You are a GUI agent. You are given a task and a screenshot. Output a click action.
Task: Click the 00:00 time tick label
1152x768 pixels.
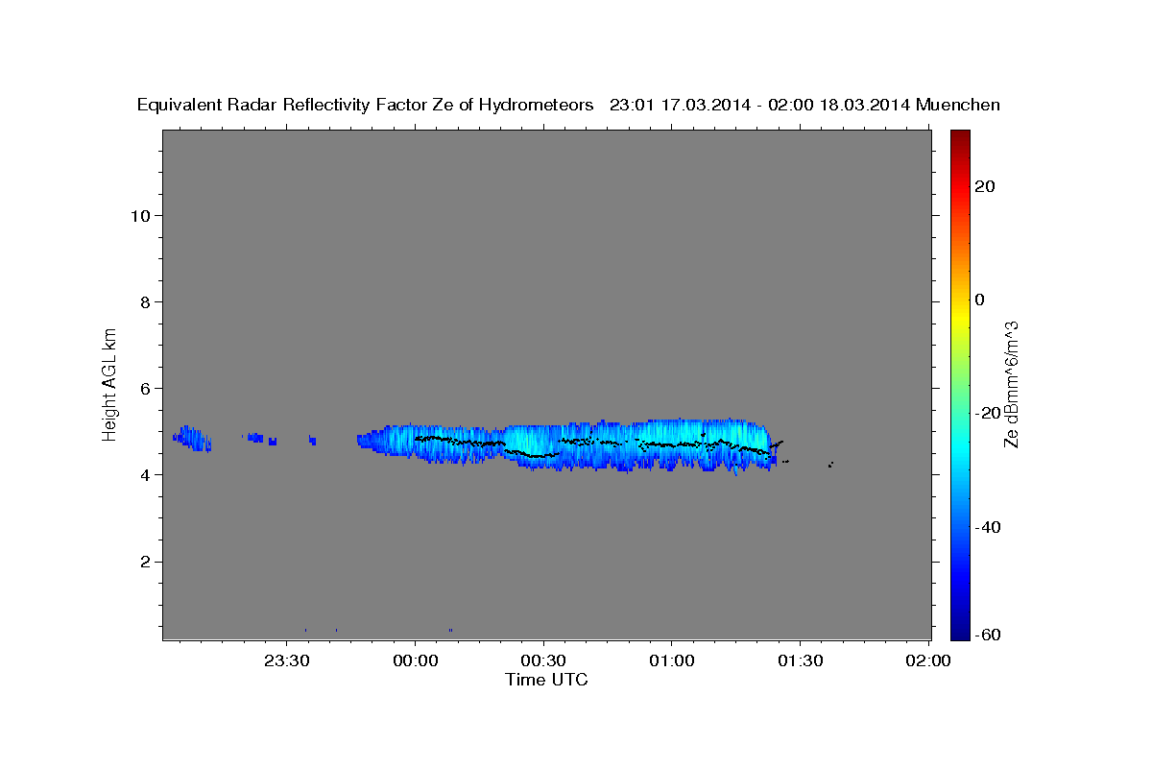click(x=415, y=660)
